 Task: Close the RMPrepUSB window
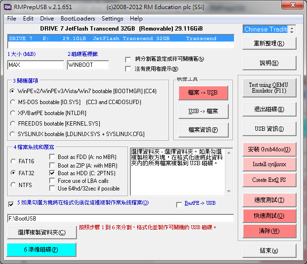coord(293,5)
